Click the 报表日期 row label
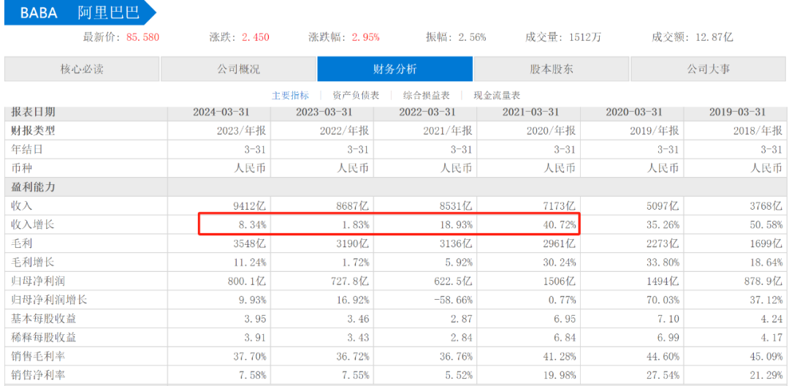Viewport: 789px width, 386px height. pyautogui.click(x=33, y=113)
